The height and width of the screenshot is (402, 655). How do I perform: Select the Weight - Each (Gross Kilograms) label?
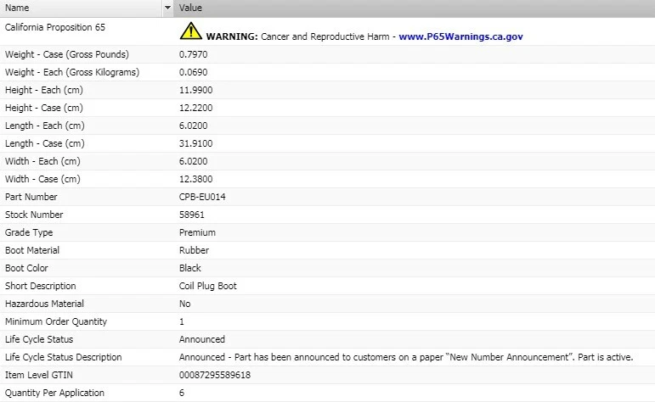click(72, 73)
